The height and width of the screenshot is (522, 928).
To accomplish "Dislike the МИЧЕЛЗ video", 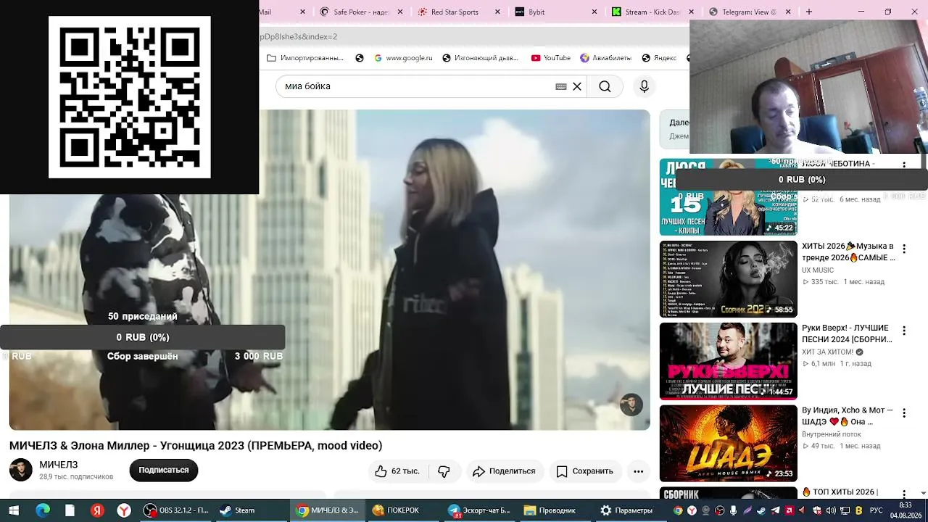I will (x=444, y=471).
